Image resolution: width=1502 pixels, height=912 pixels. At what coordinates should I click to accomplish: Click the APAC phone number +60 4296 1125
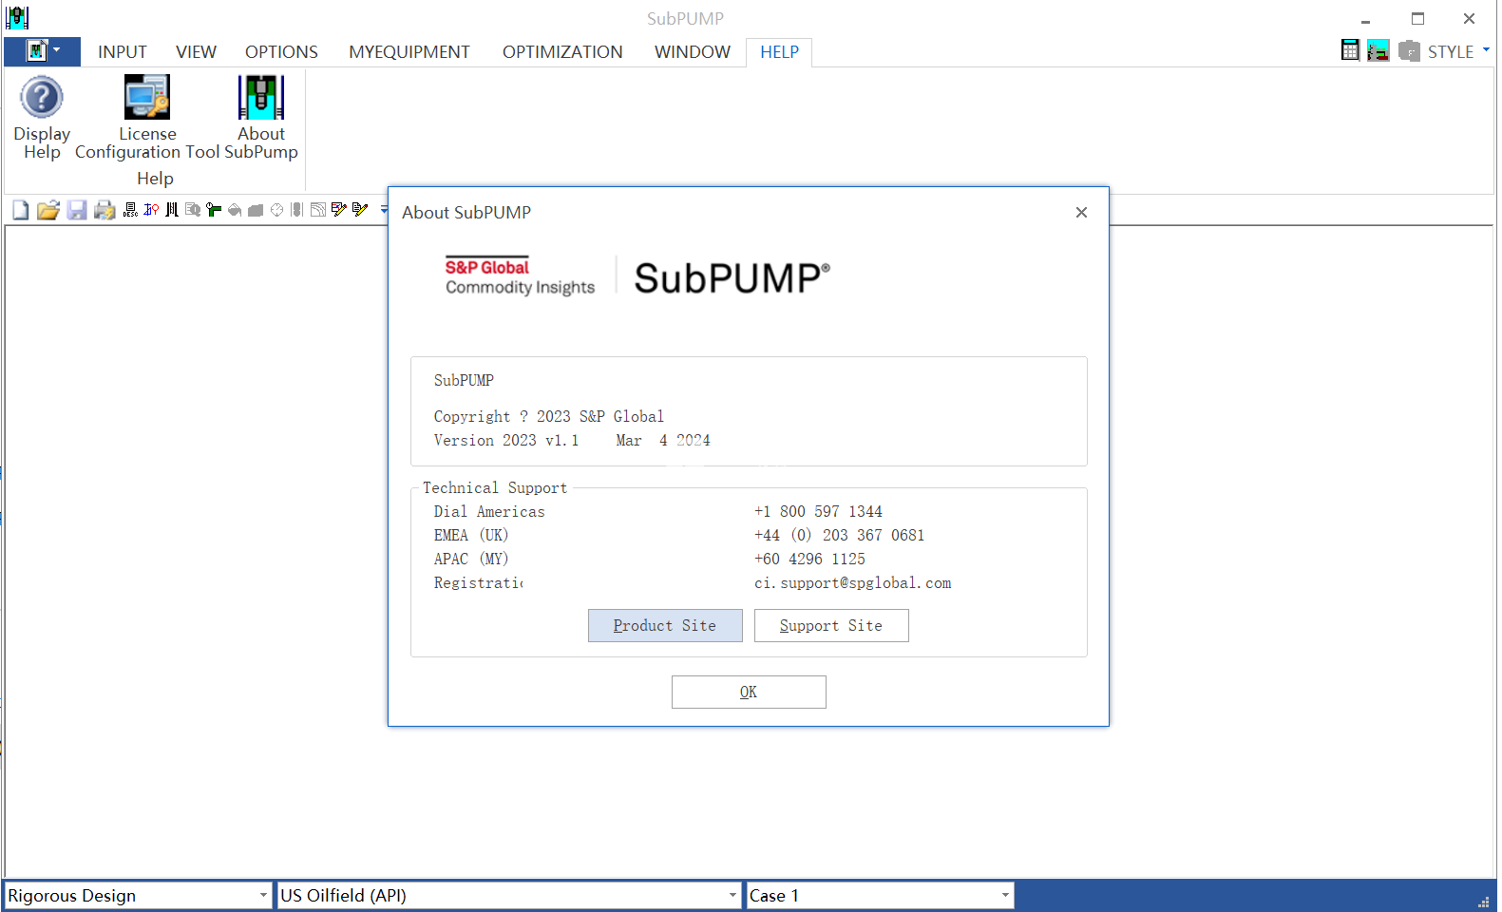click(809, 559)
